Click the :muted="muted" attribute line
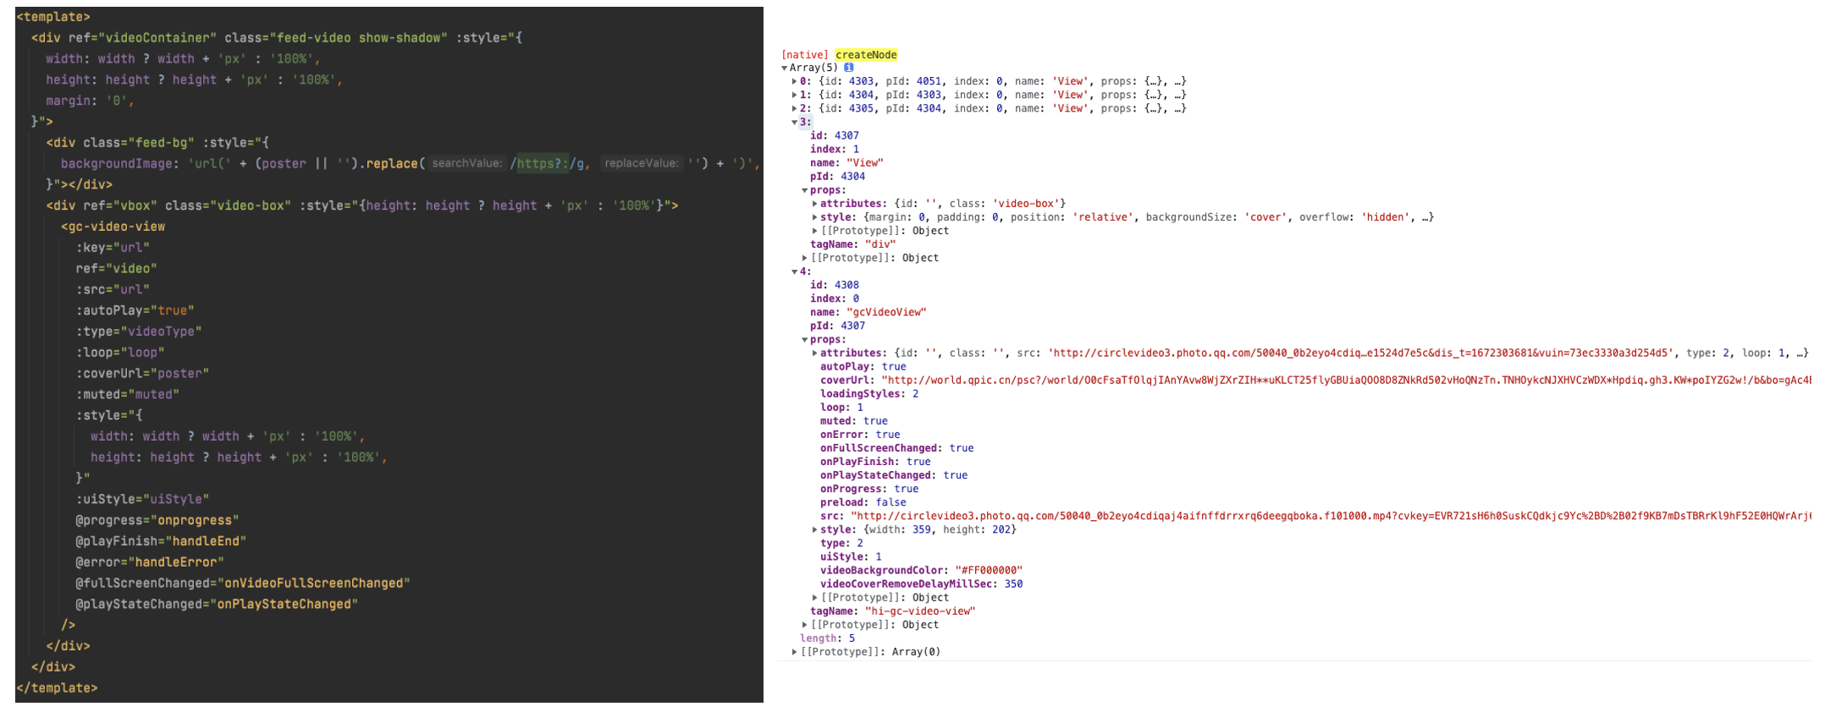 (x=127, y=394)
